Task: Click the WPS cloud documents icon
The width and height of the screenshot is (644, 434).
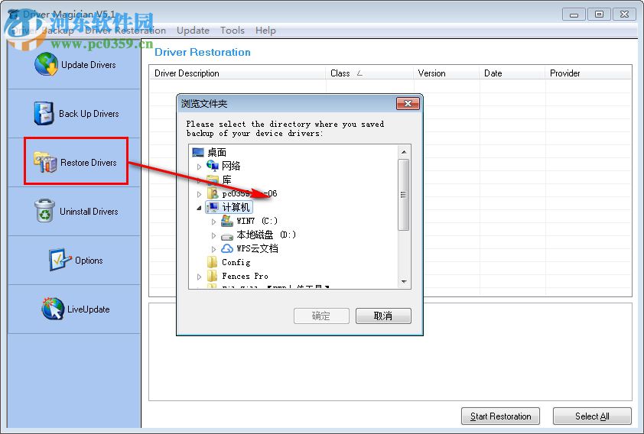Action: pyautogui.click(x=227, y=248)
